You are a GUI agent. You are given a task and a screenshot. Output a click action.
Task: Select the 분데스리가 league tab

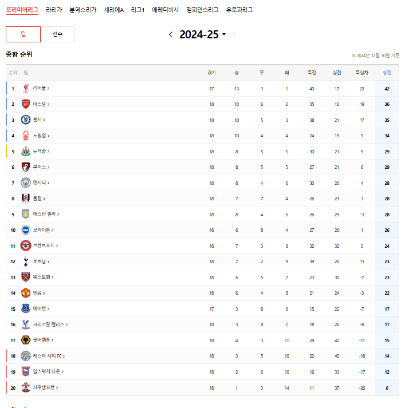pos(83,10)
